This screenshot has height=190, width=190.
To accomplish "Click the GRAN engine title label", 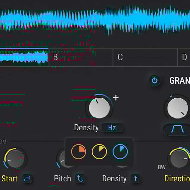I will click(180, 80).
